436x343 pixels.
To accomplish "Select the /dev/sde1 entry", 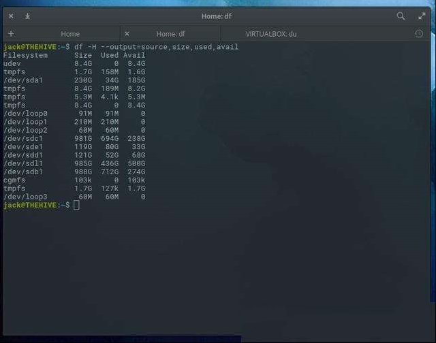I will [x=23, y=147].
